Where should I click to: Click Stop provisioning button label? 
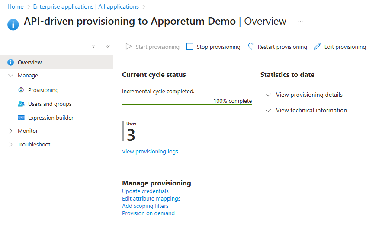[x=218, y=47]
